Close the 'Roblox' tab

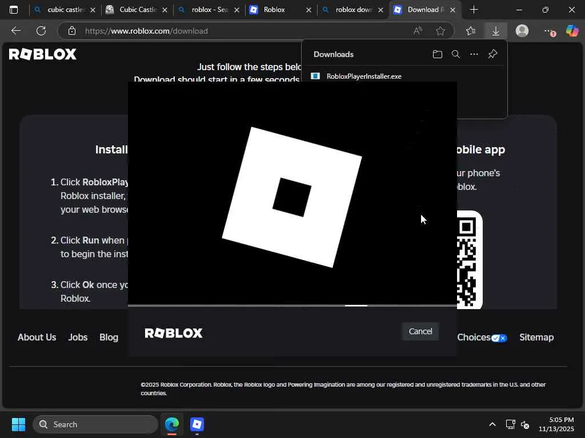click(x=308, y=10)
